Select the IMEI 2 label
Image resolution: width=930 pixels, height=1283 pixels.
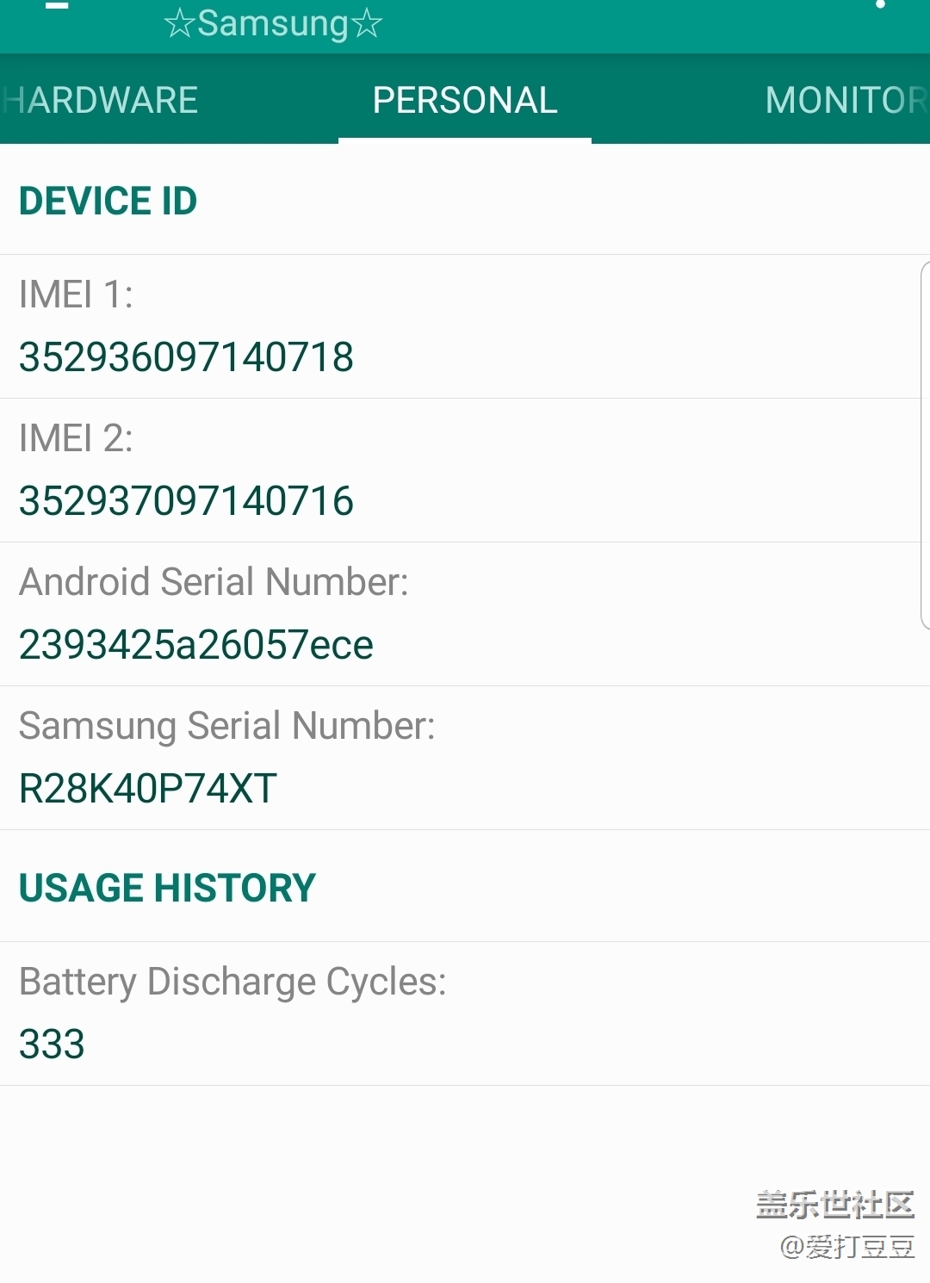[x=76, y=438]
